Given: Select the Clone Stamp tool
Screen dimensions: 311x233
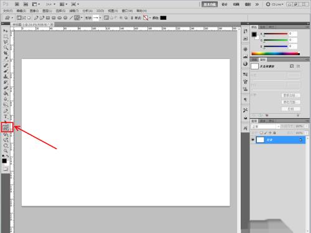Looking at the screenshot, I should click(6, 76).
